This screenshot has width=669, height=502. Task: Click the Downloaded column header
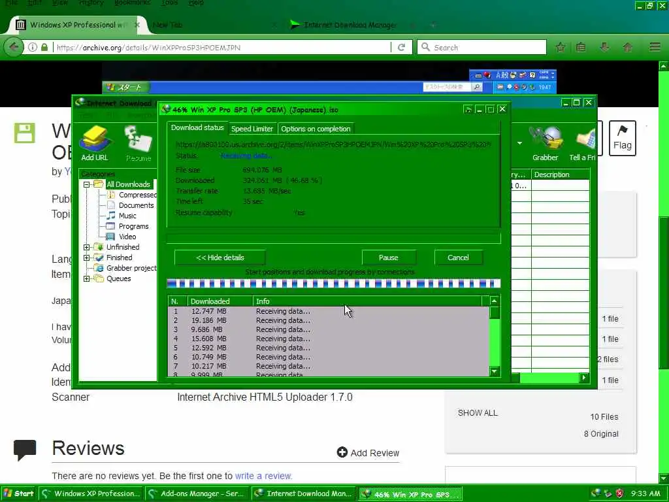(220, 301)
